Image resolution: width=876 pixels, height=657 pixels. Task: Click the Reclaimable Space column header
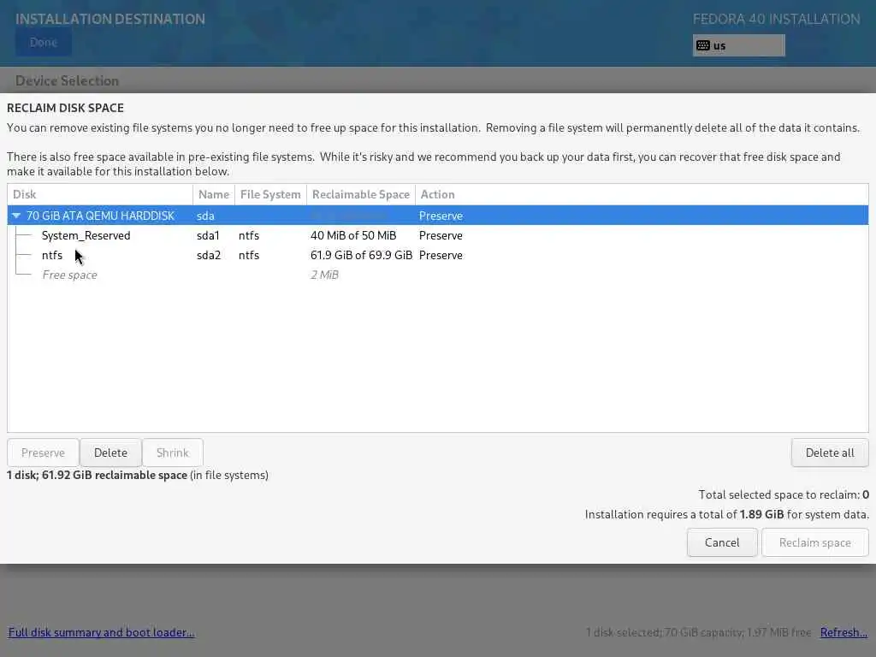pos(361,194)
